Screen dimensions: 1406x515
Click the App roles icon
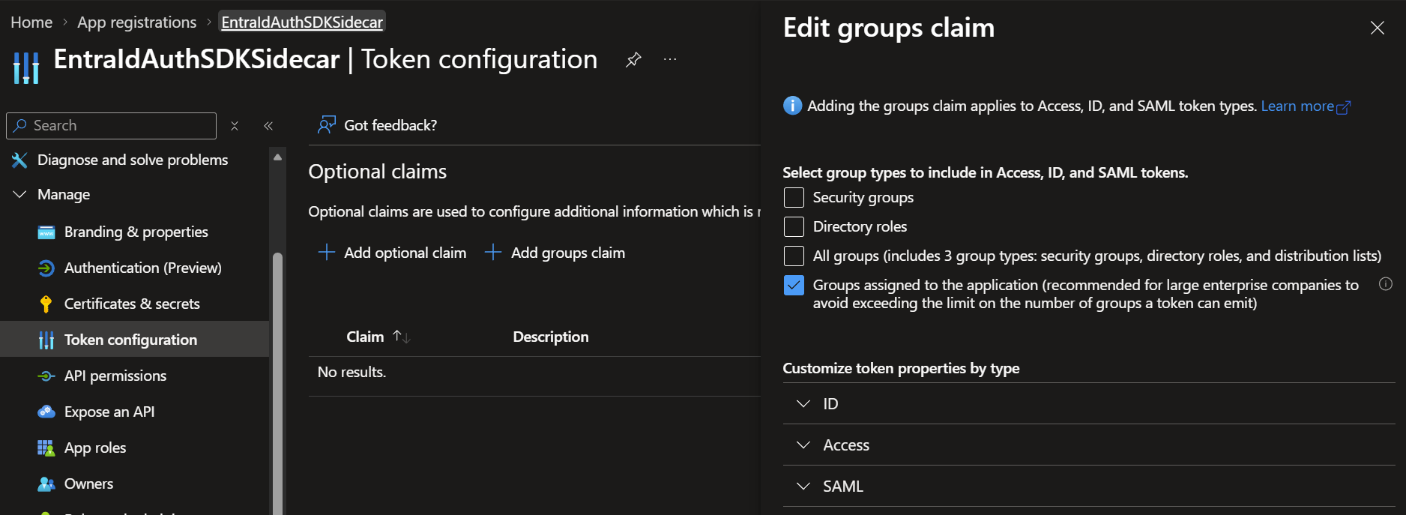tap(46, 448)
